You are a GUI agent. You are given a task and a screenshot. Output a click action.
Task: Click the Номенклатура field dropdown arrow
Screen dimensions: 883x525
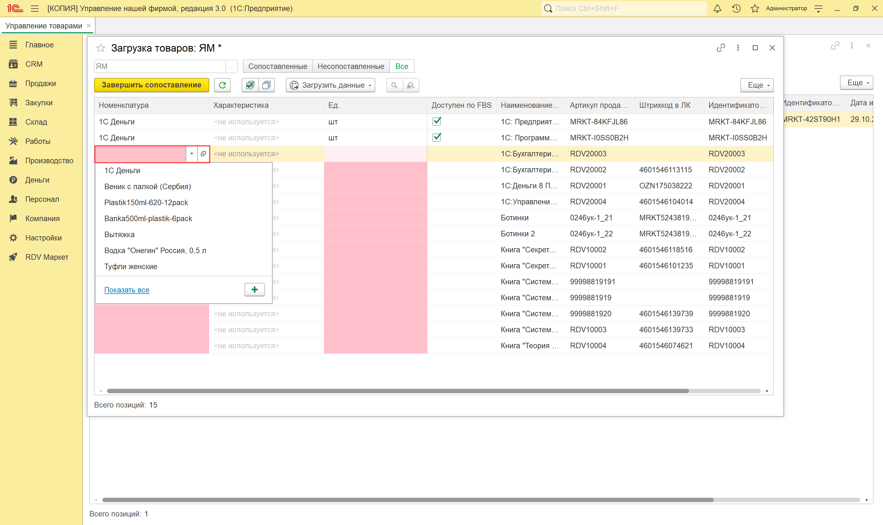point(192,154)
